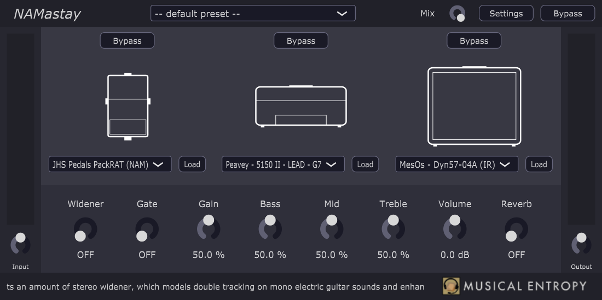This screenshot has height=300, width=602.
Task: Bypass the cabinet IR section
Action: 474,40
